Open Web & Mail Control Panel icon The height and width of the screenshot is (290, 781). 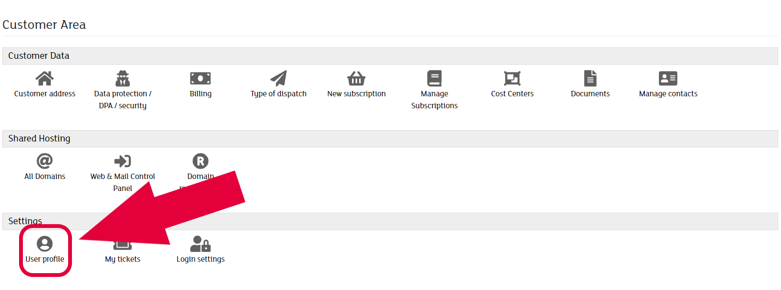click(123, 161)
